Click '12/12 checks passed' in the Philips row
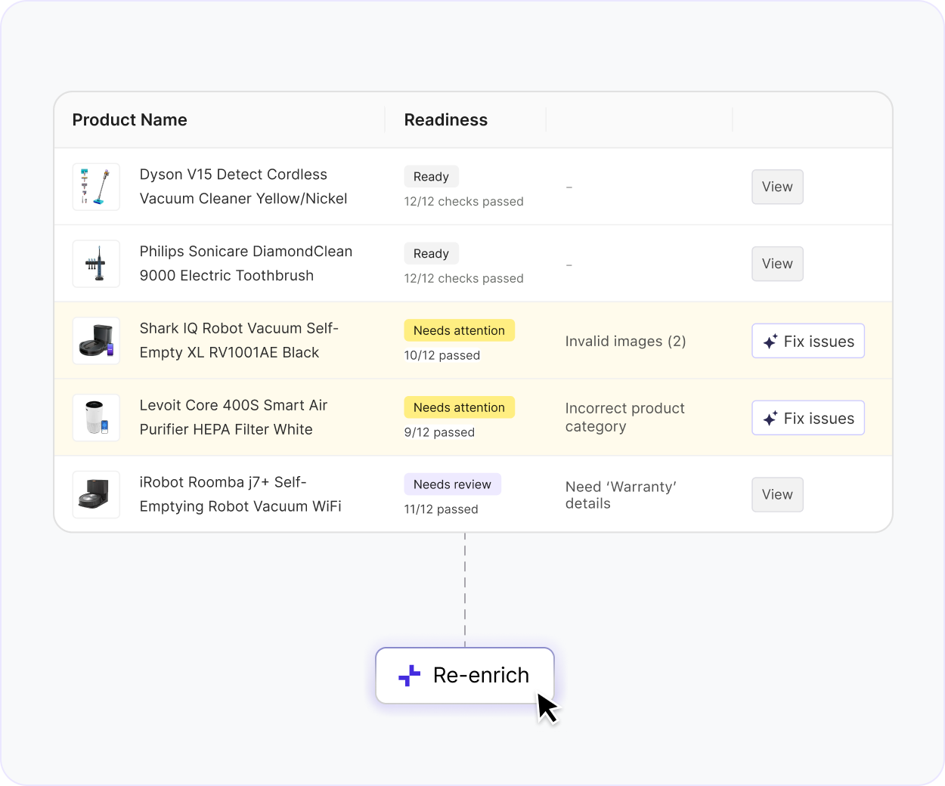Screen dimensions: 945x786 click(463, 279)
